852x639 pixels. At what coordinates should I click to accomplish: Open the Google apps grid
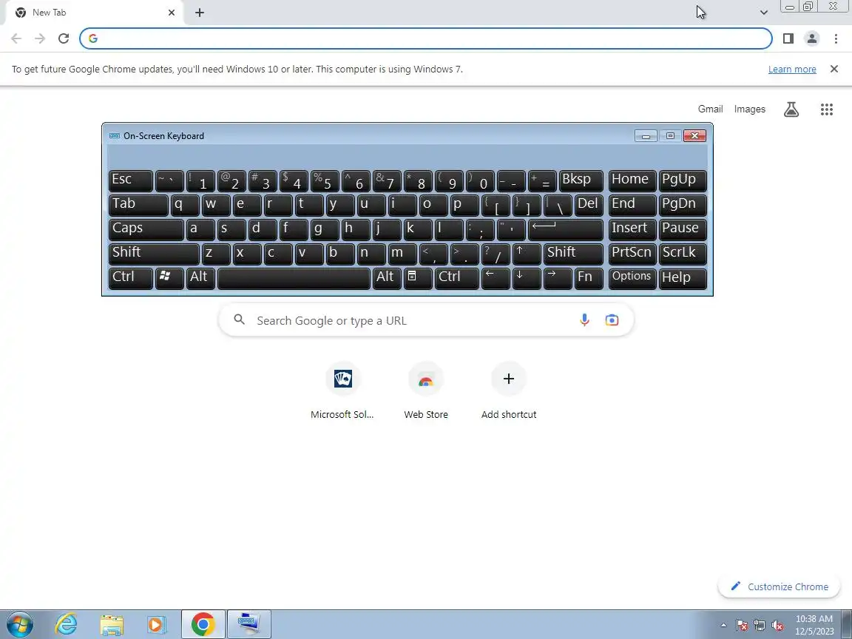[826, 109]
